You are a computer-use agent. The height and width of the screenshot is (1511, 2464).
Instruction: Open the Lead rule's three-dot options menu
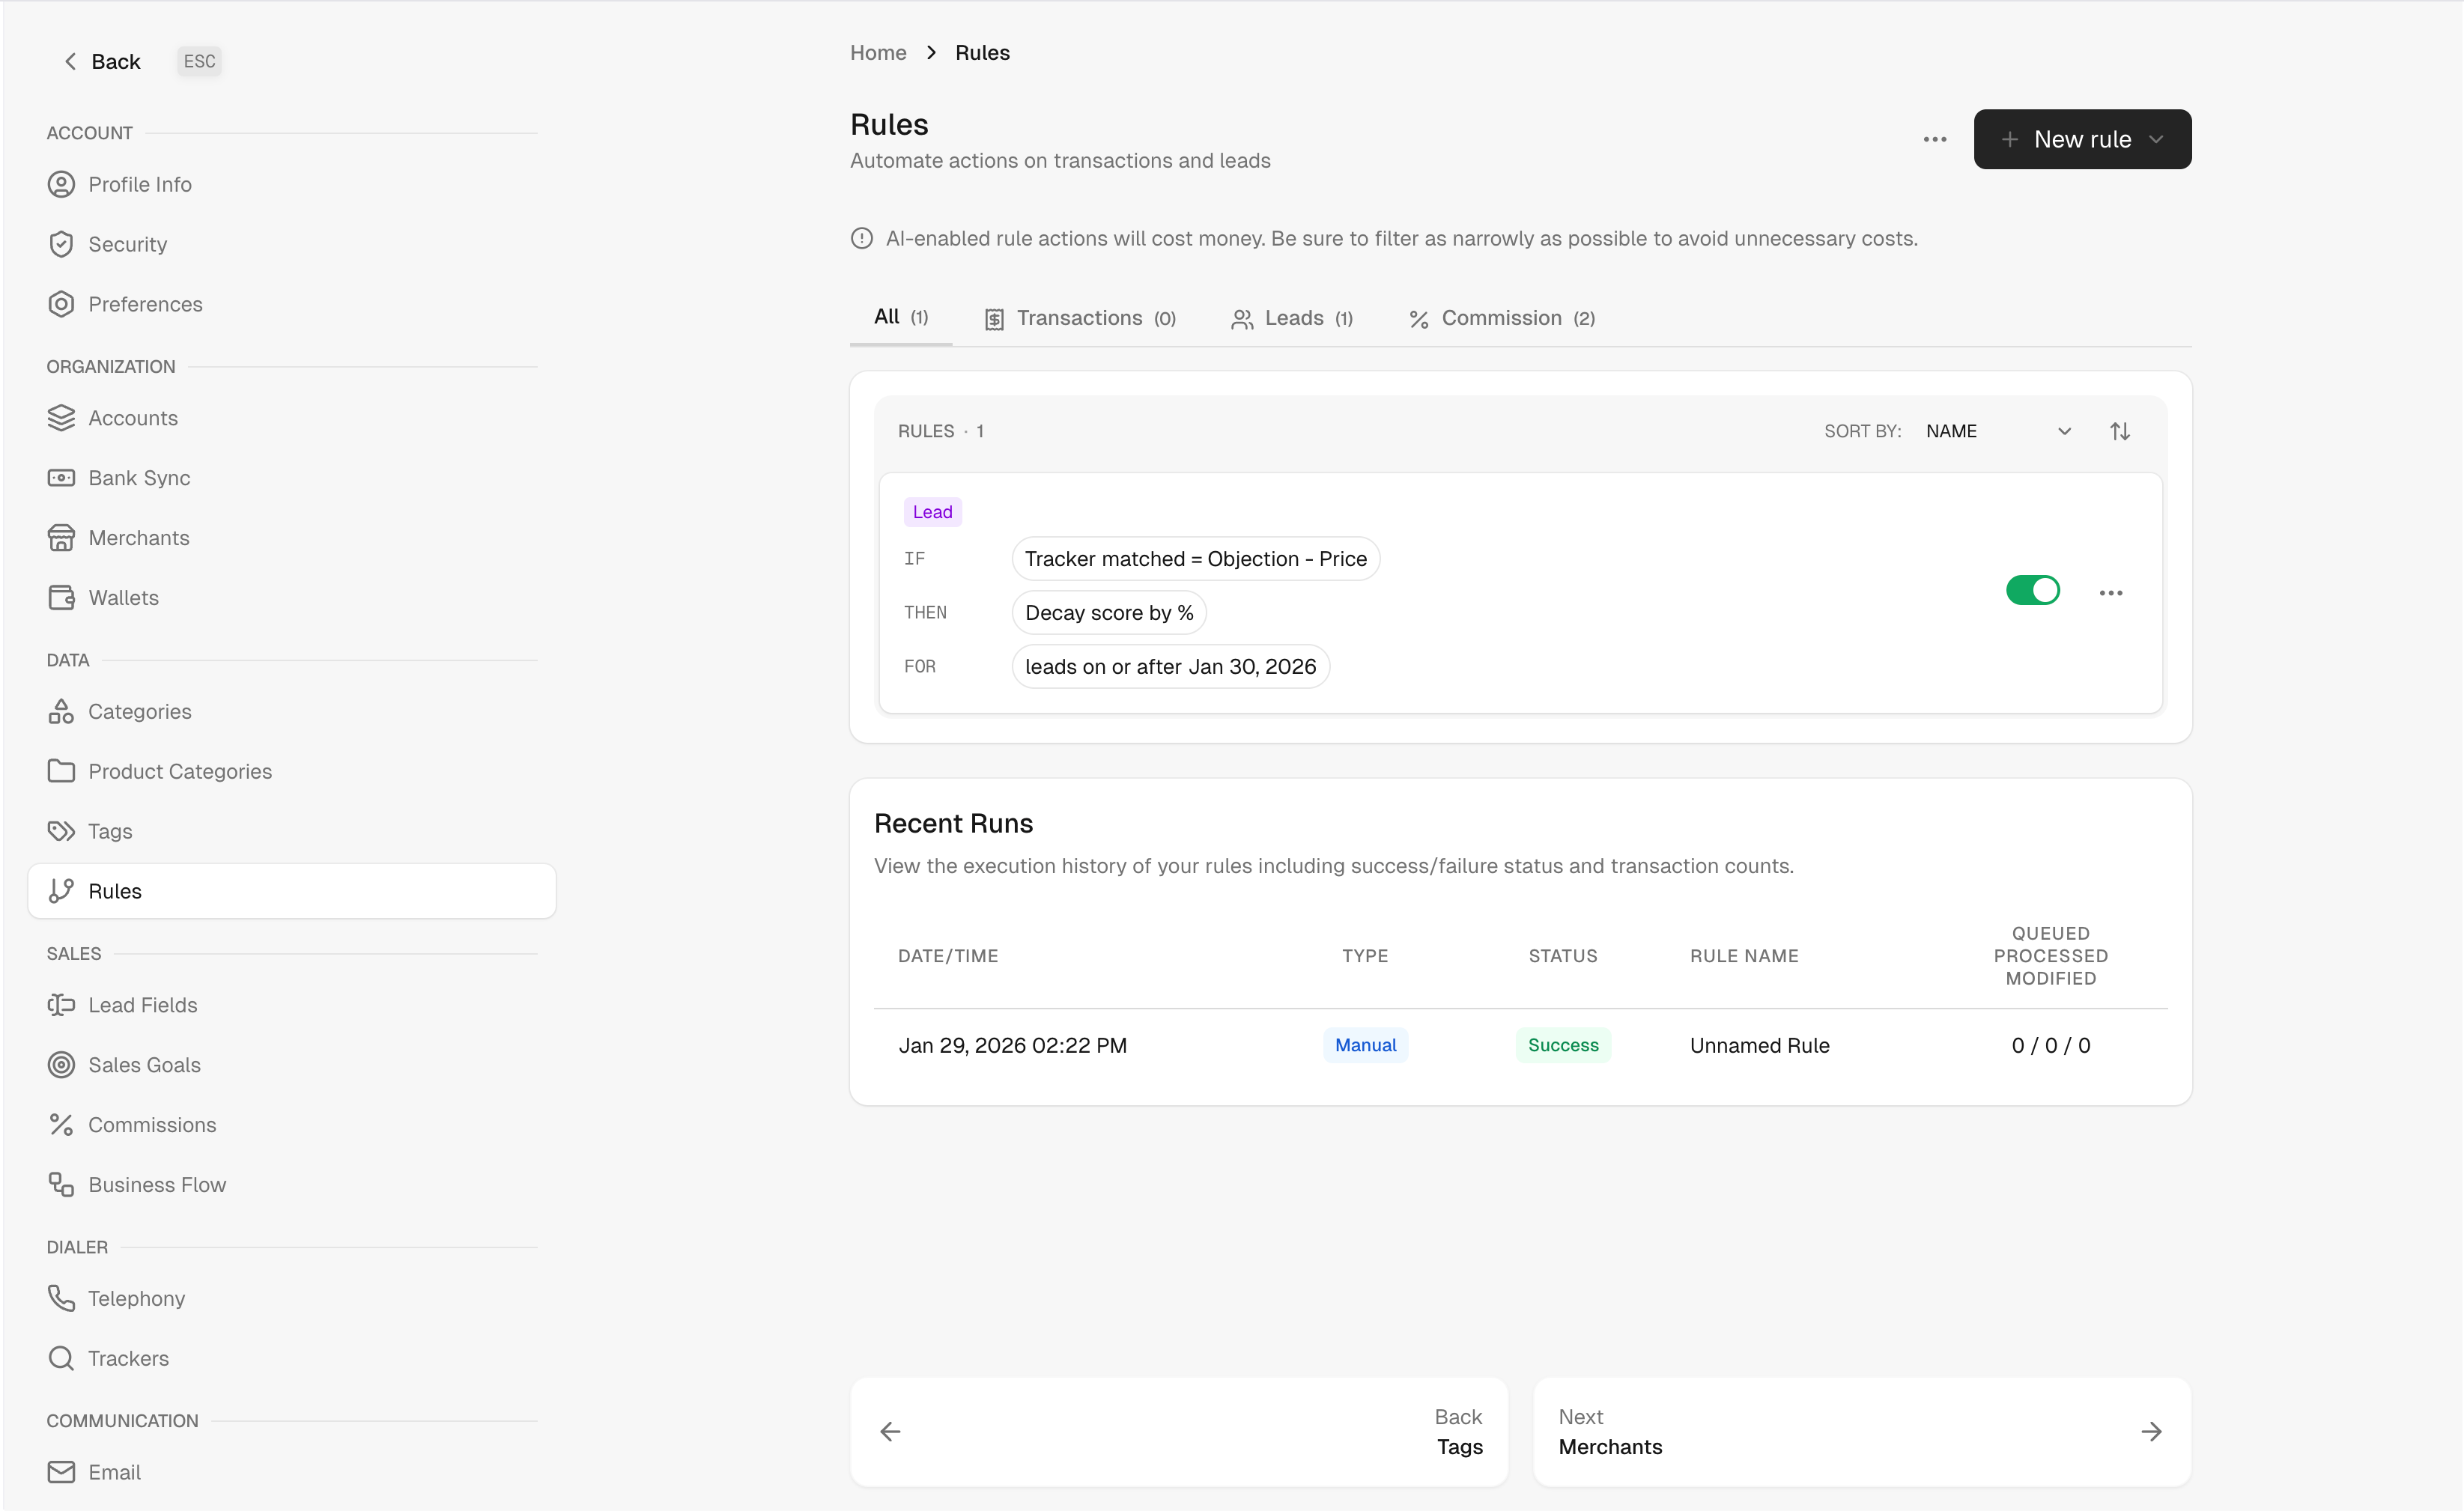tap(2110, 593)
